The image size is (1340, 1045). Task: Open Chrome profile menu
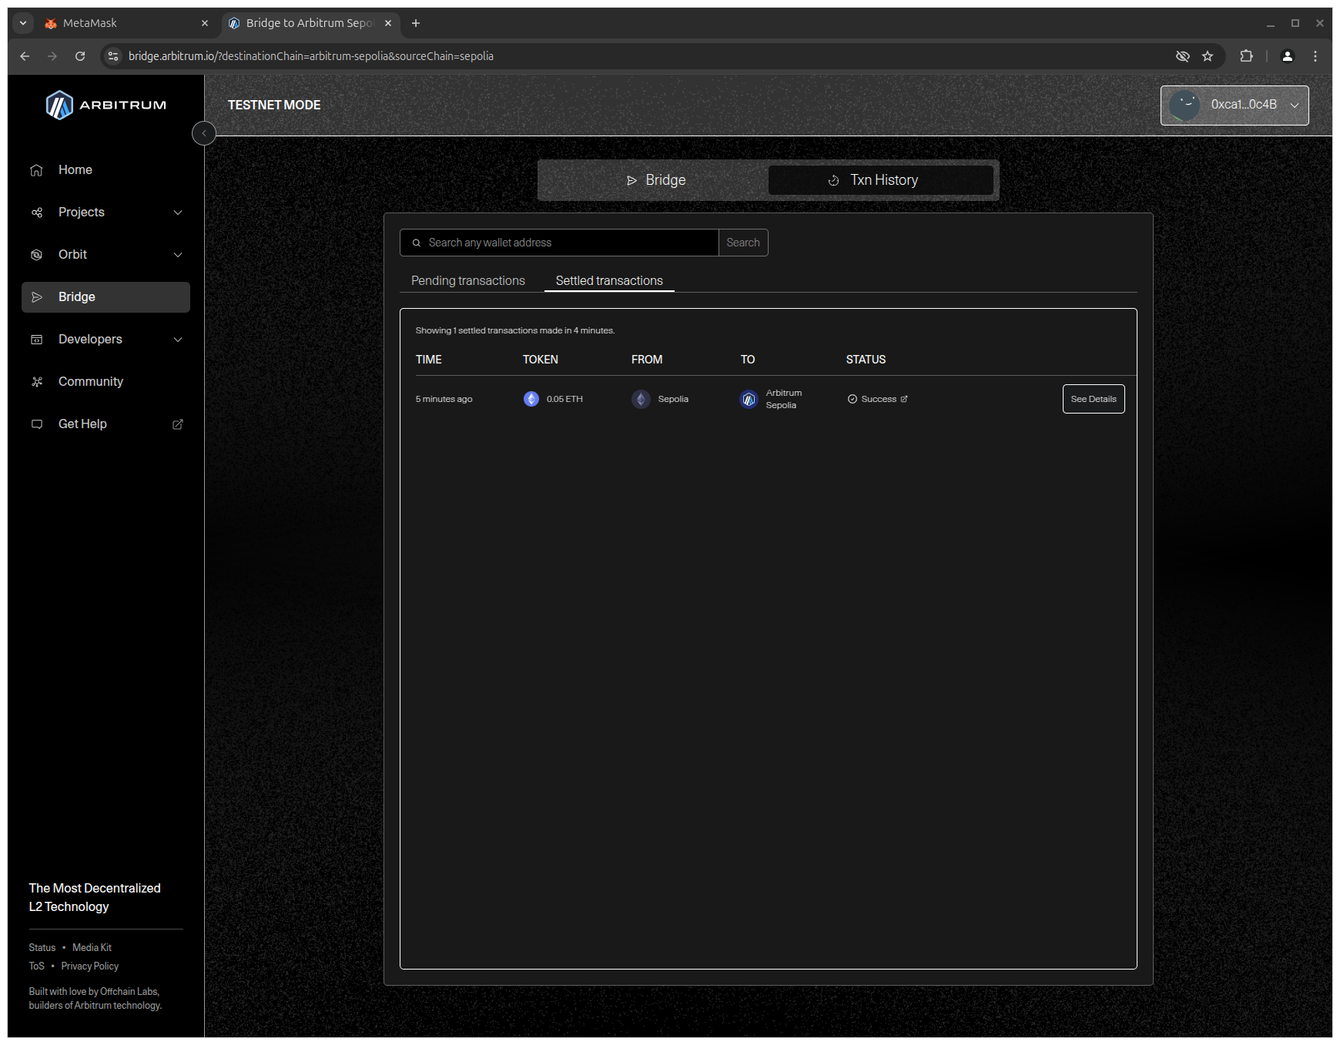[x=1287, y=56]
